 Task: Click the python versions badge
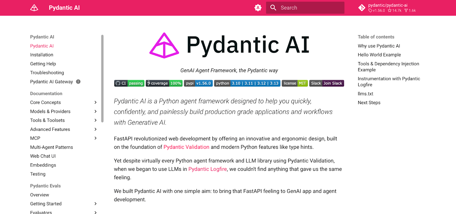[247, 83]
